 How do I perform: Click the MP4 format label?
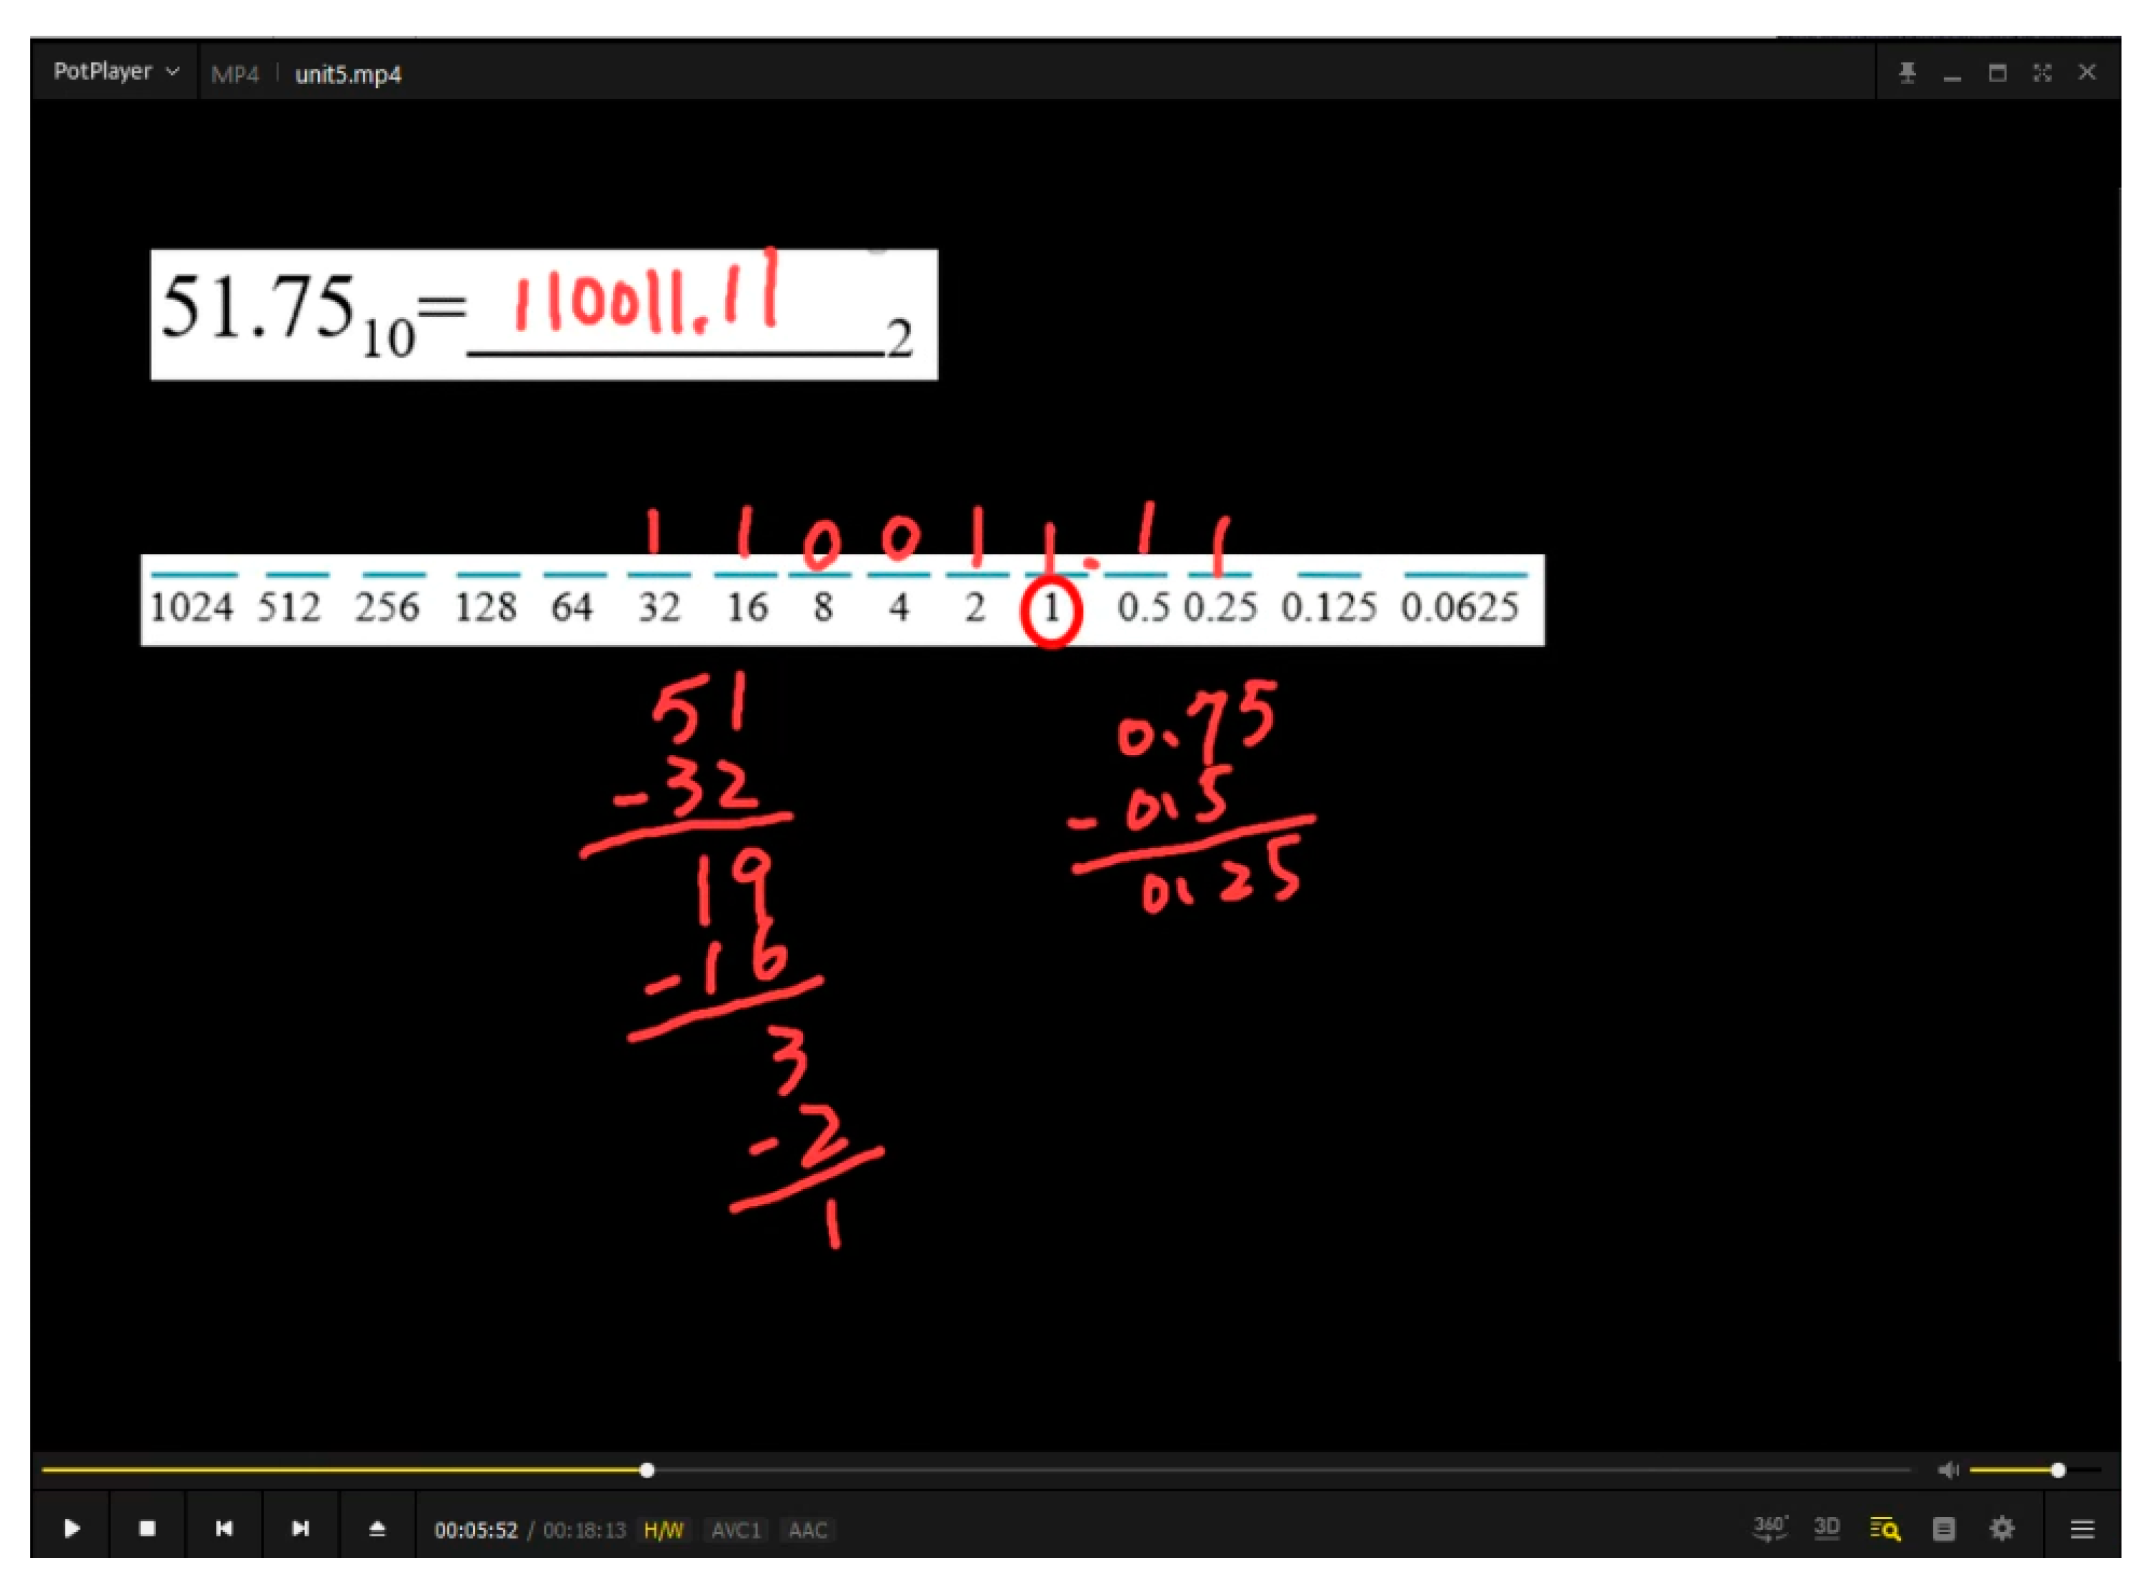[235, 74]
